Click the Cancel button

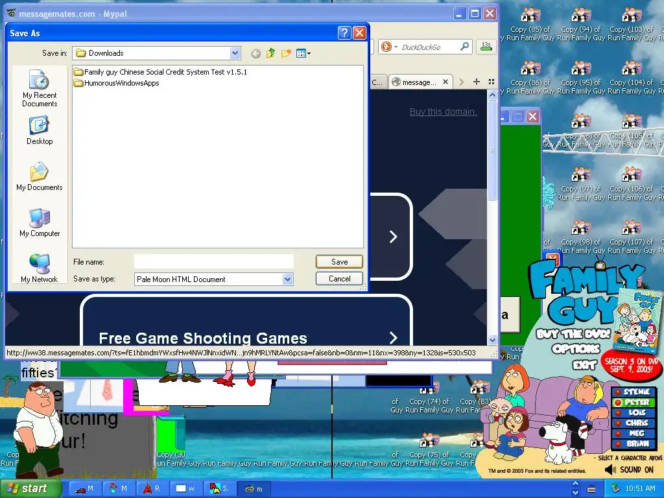(339, 279)
